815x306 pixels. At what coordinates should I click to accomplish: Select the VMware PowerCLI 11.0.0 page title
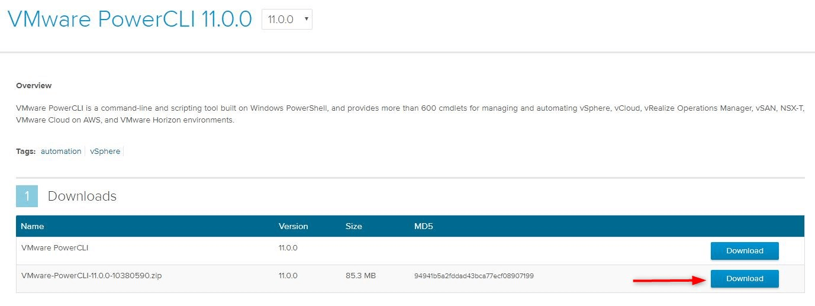pyautogui.click(x=130, y=19)
